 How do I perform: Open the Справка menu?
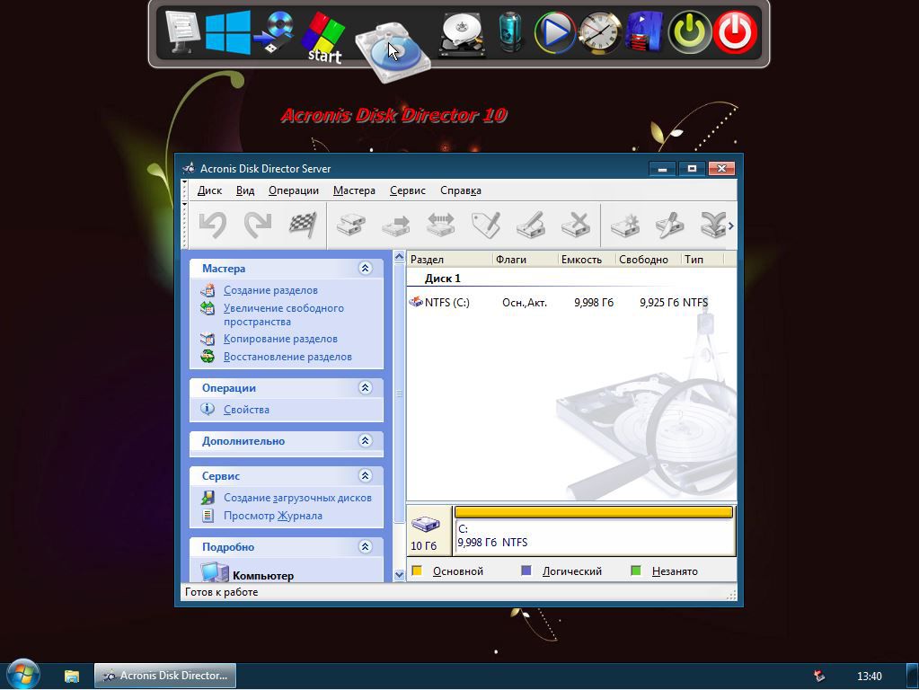point(461,190)
